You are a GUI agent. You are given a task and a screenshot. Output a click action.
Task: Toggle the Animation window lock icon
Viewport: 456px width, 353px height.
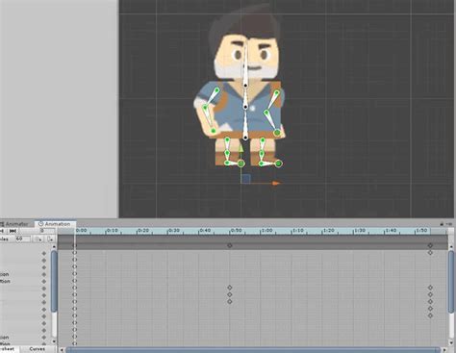(442, 224)
